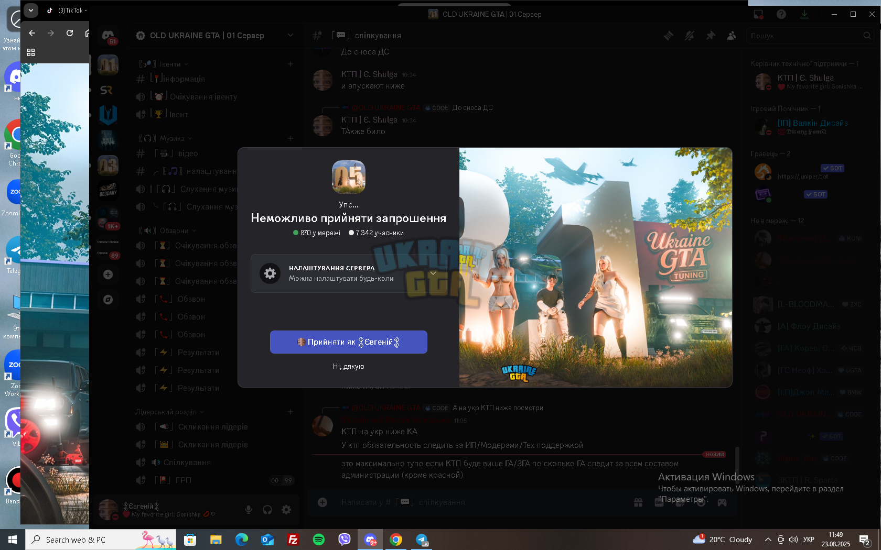Toggle deafen with the headphones icon

(267, 510)
